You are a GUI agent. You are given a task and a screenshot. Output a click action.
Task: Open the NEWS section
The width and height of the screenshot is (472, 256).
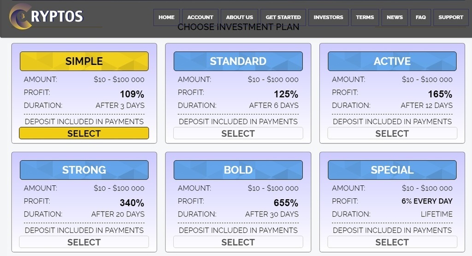[x=395, y=17]
